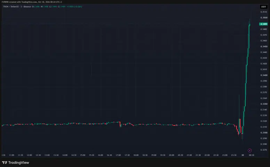The height and width of the screenshot is (167, 270).
Task: Click the 20:00 time axis label
Action: (x=172, y=155)
